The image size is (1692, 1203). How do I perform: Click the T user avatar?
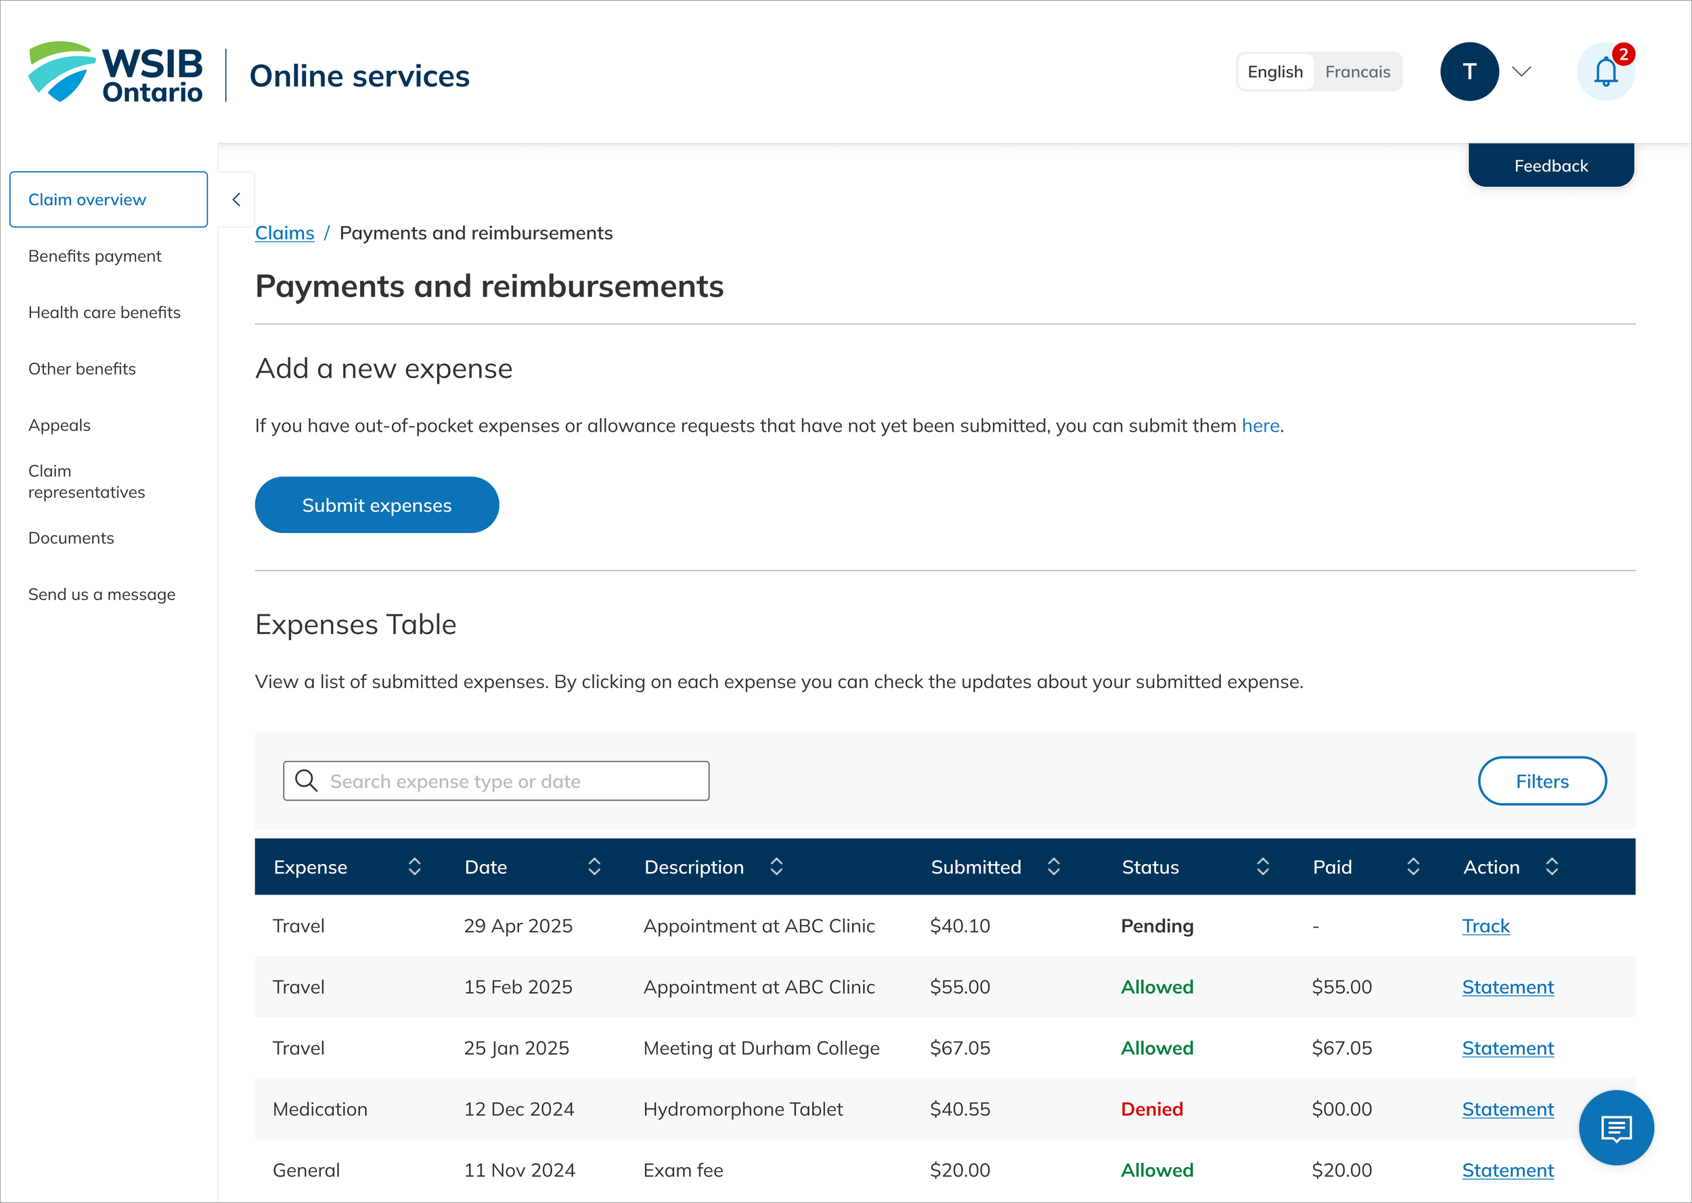tap(1469, 72)
